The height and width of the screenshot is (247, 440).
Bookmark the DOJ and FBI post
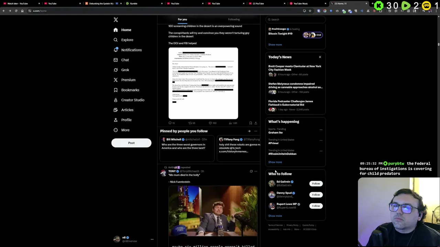[251, 123]
